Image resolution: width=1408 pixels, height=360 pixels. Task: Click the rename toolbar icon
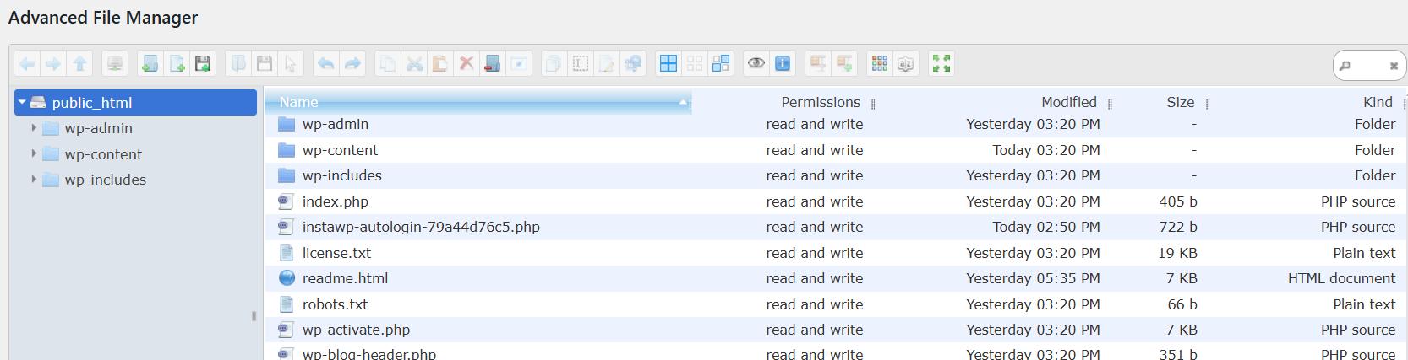click(x=581, y=64)
